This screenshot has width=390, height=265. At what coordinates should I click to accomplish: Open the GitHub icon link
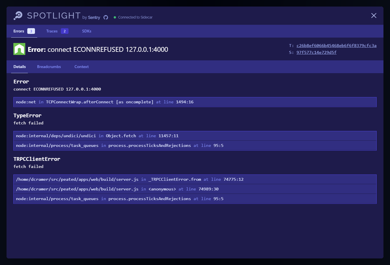[x=106, y=17]
